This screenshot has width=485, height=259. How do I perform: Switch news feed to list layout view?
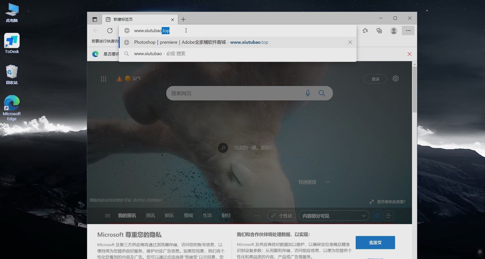click(389, 215)
